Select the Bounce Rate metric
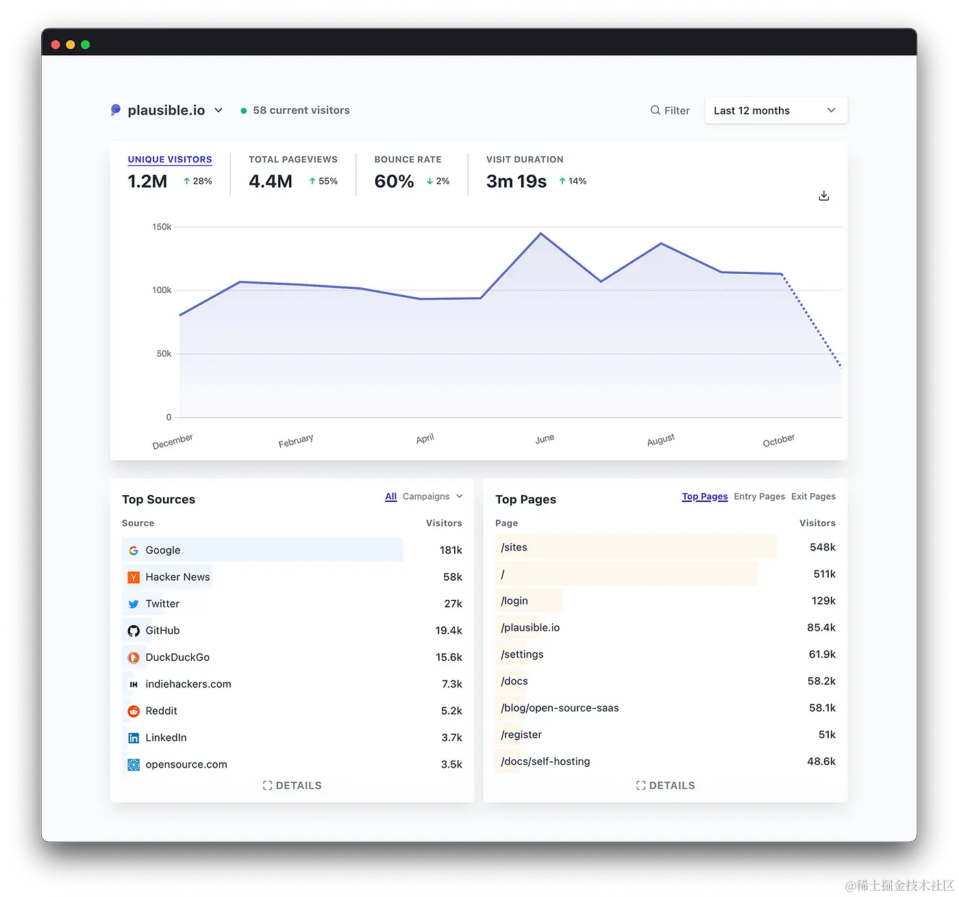Image resolution: width=959 pixels, height=897 pixels. (408, 160)
